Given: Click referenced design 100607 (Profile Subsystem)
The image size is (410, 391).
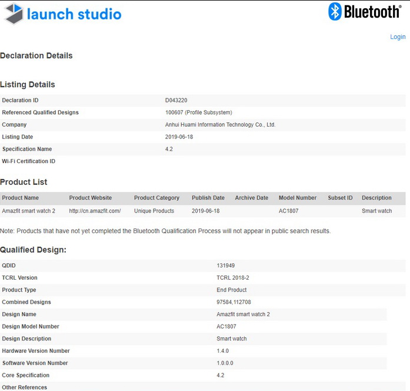Looking at the screenshot, I should click(199, 112).
